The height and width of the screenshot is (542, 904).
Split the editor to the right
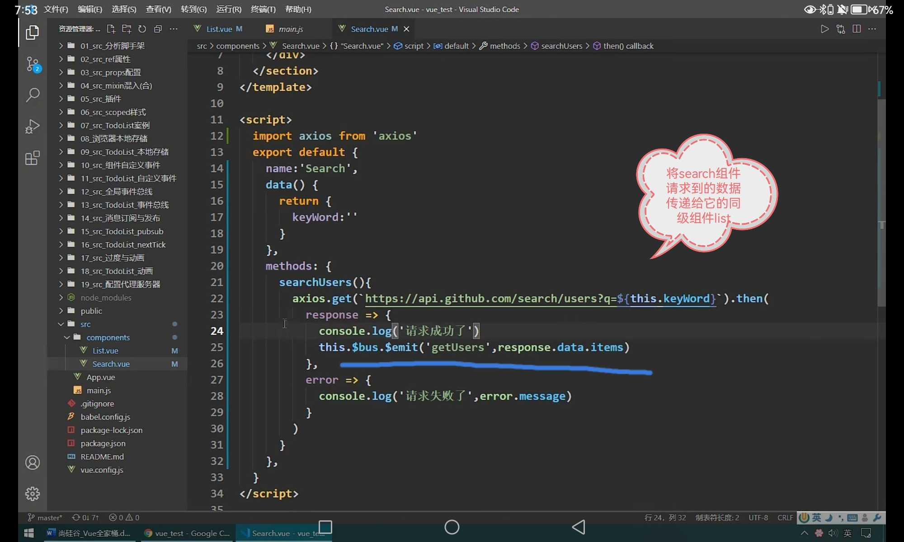(x=856, y=29)
